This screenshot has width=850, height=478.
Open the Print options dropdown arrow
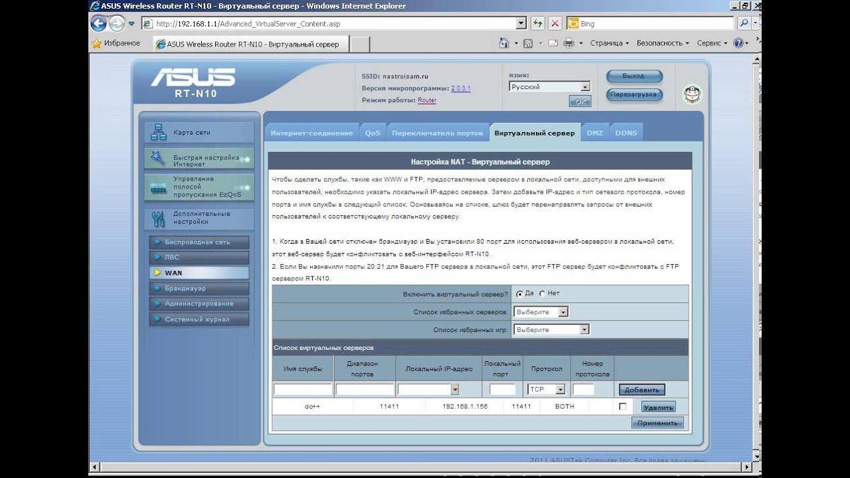click(x=581, y=43)
